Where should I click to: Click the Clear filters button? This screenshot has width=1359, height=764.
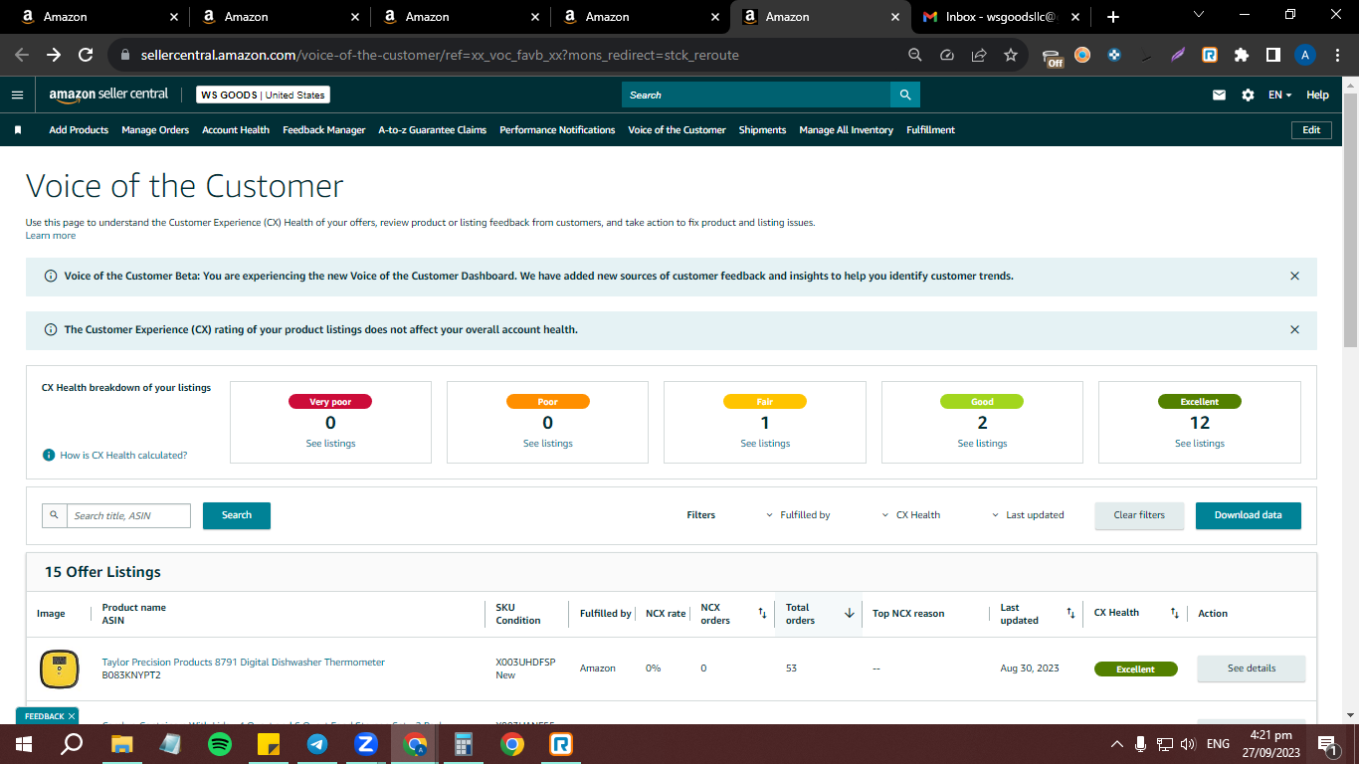pyautogui.click(x=1139, y=515)
